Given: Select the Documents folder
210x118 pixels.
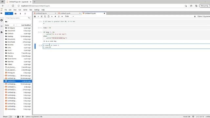Looking at the screenshot, I should [18, 39].
